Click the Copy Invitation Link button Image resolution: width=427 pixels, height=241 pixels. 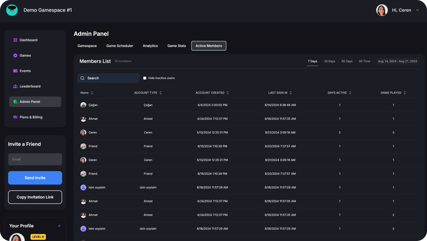35,197
